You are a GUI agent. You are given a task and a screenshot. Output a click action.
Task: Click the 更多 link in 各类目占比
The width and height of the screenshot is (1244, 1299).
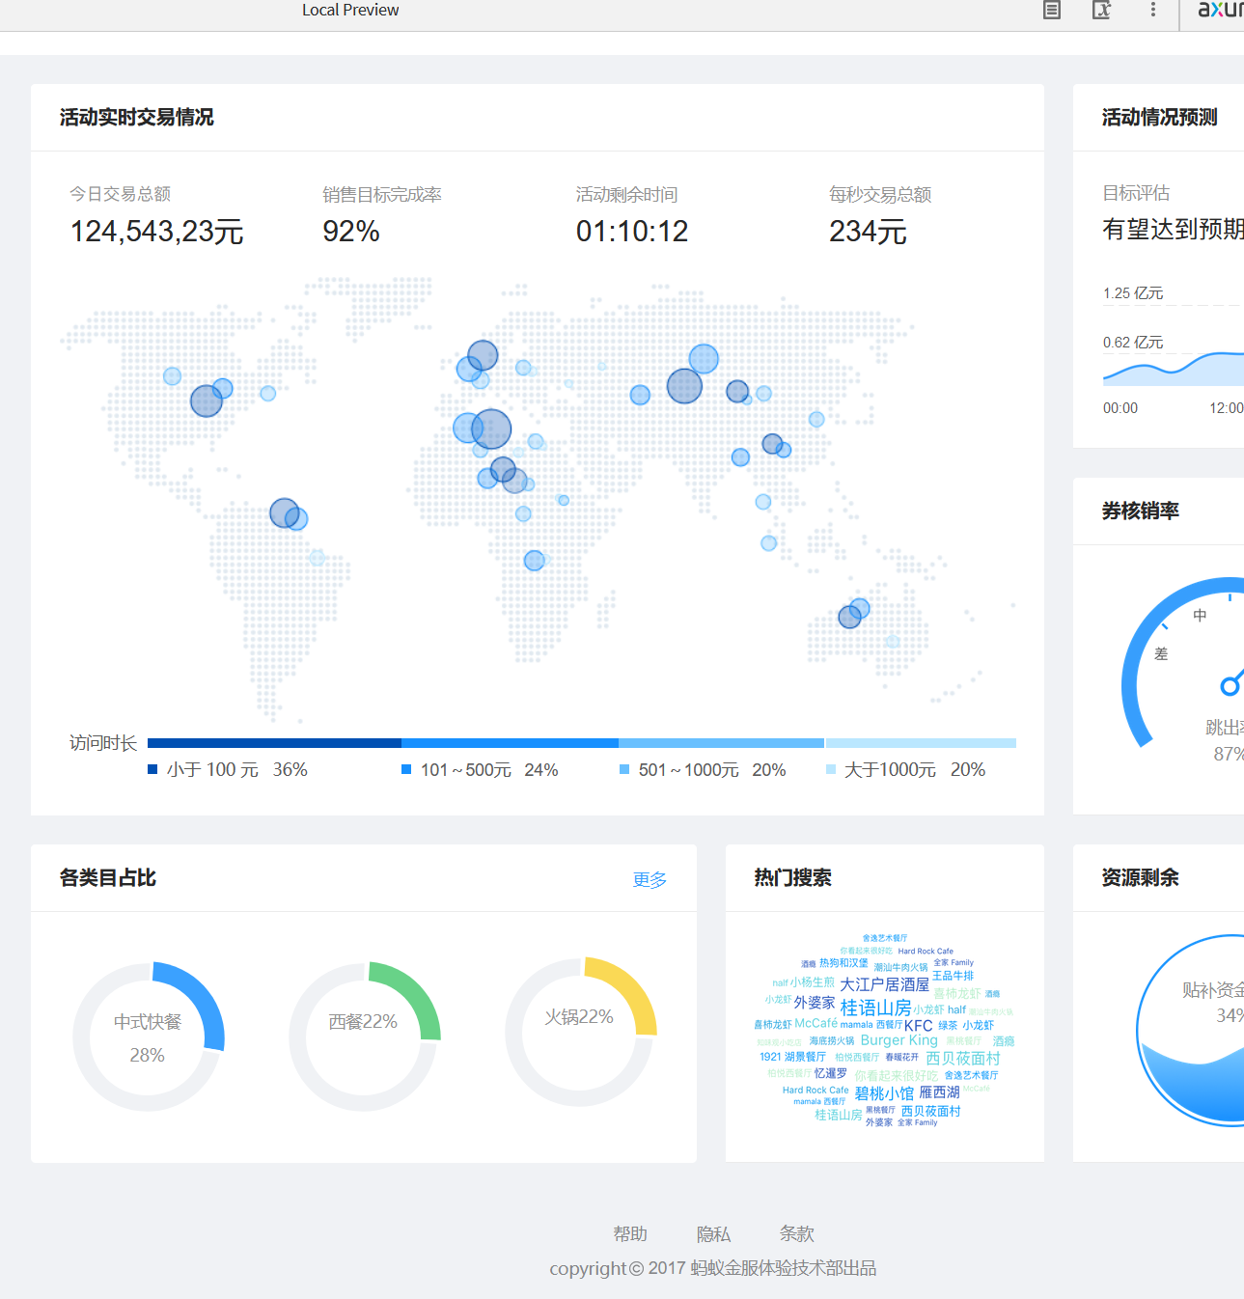(x=650, y=879)
